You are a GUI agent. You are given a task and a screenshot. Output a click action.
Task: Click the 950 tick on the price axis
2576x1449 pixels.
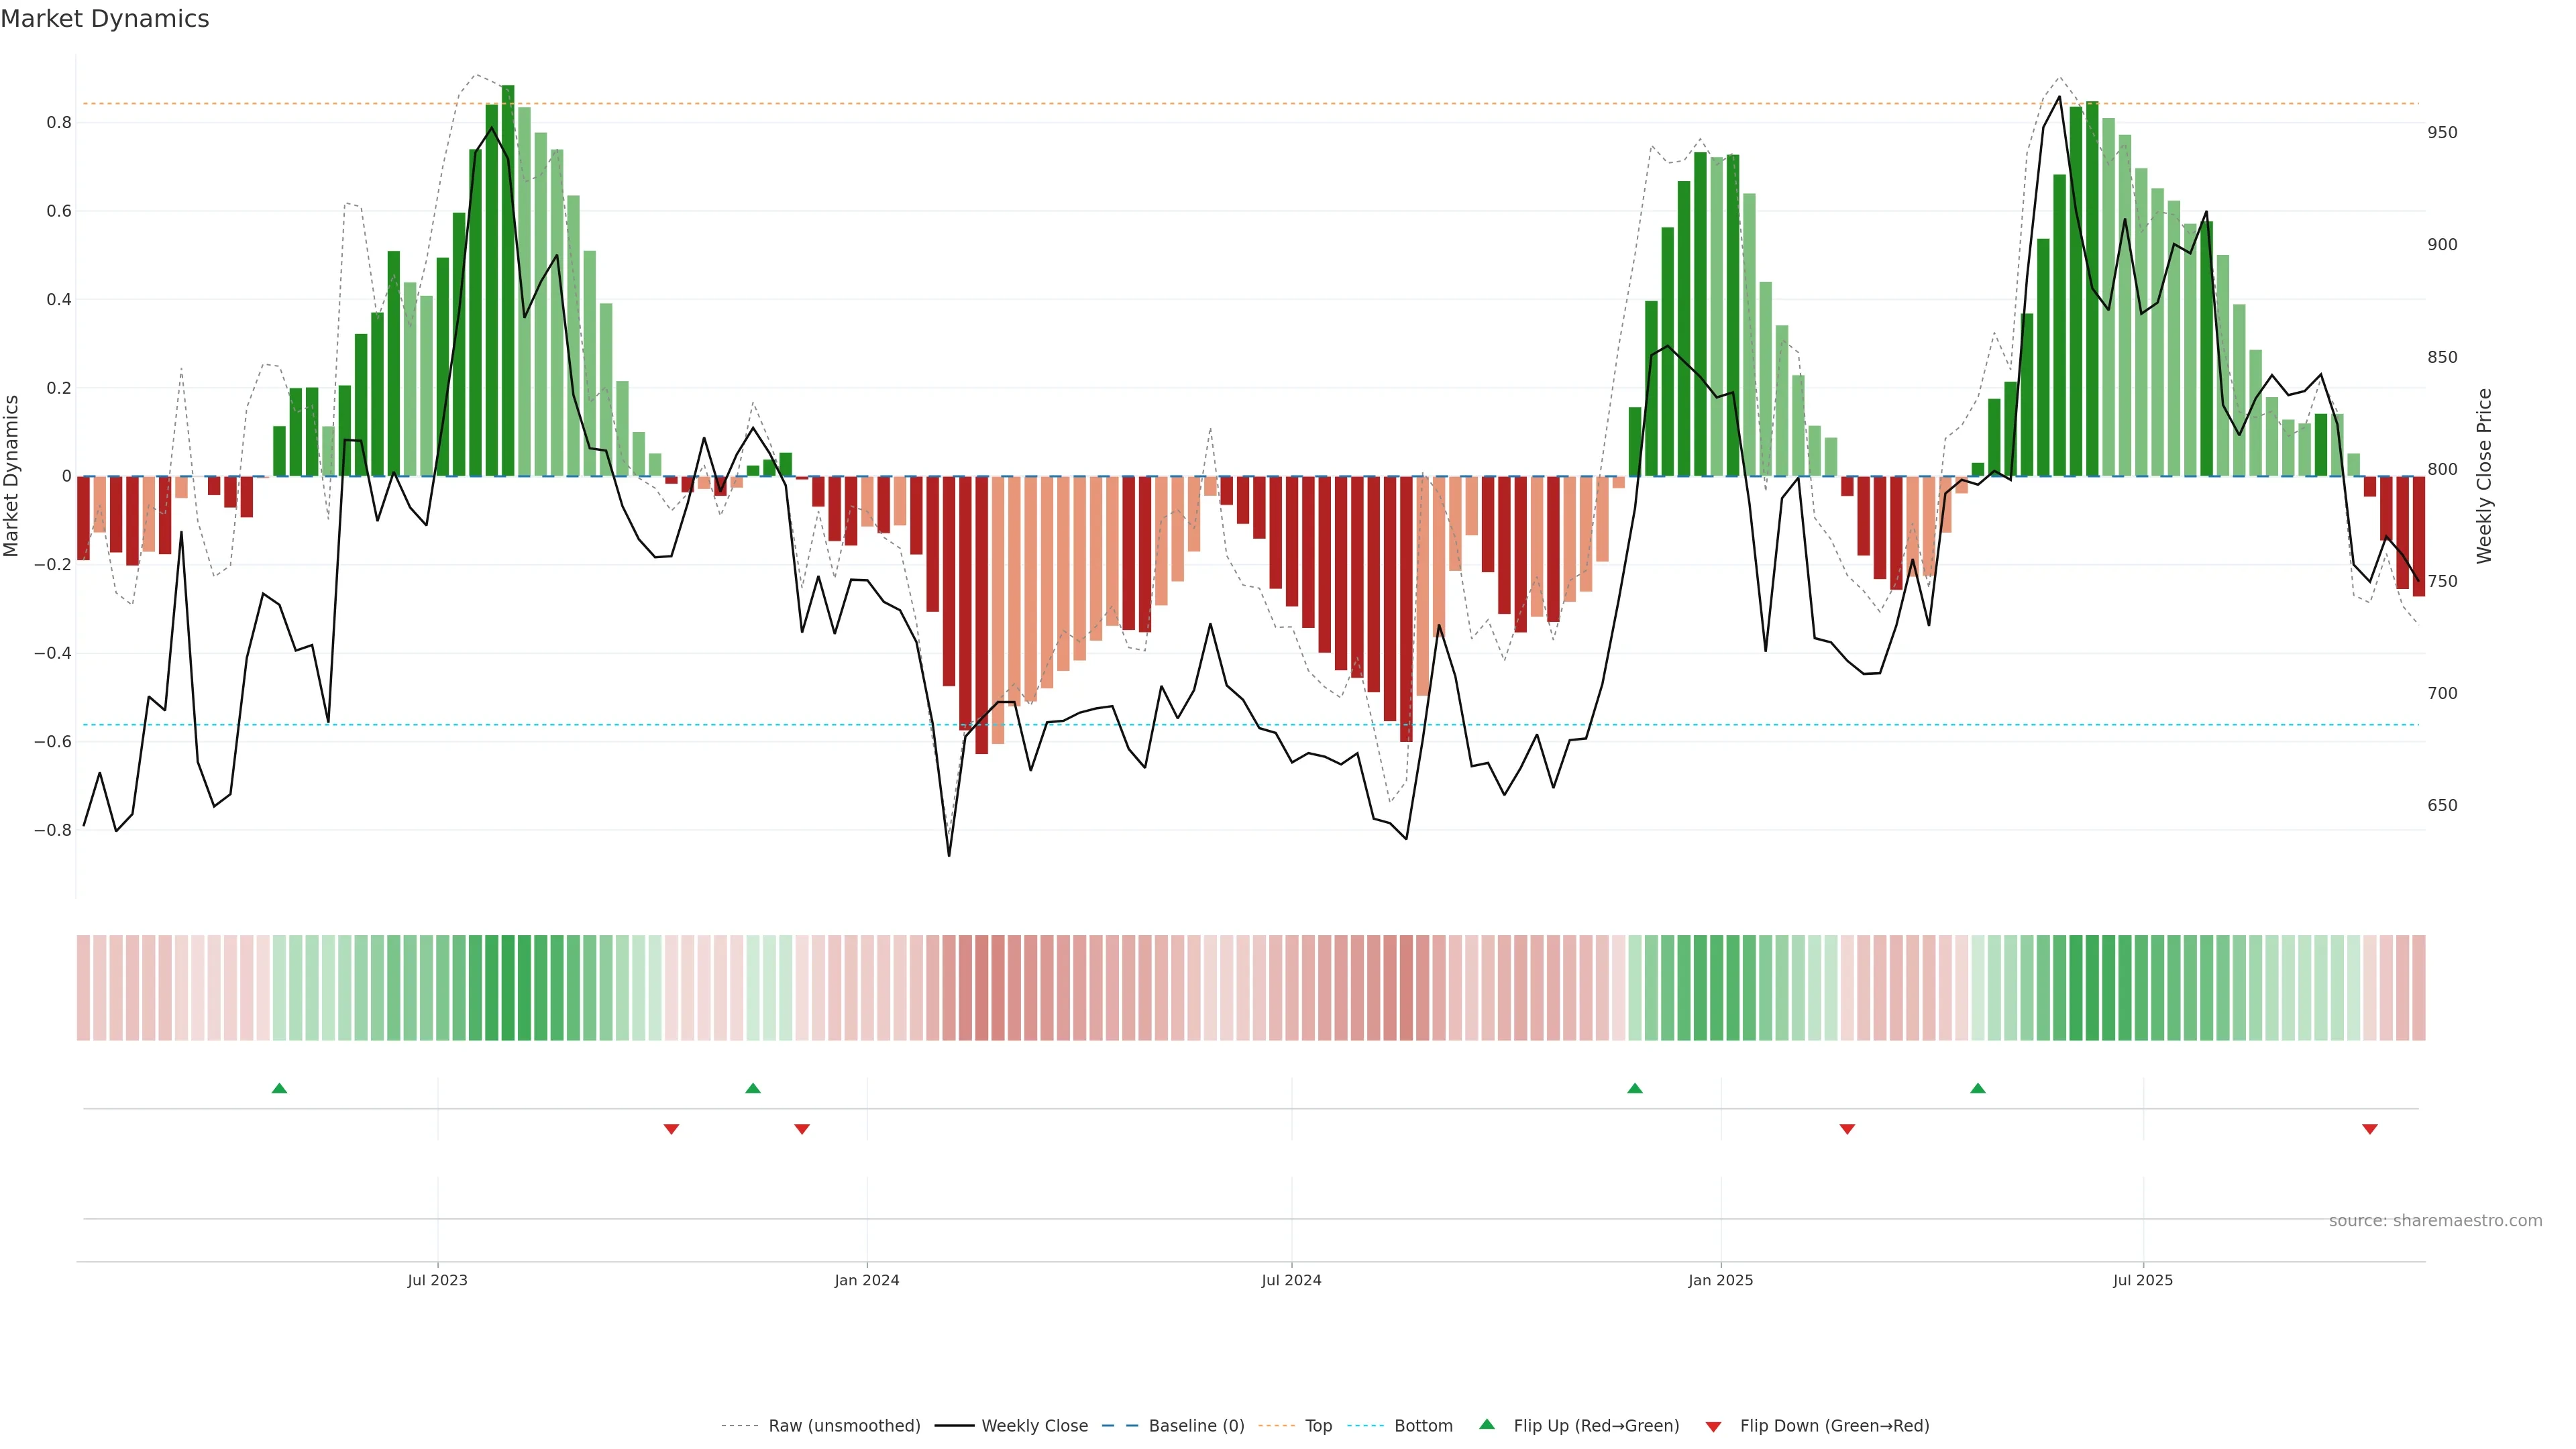[2442, 132]
